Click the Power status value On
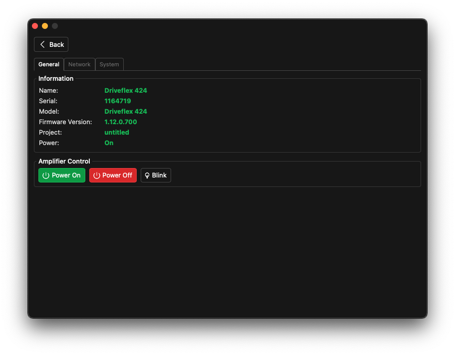 tap(109, 143)
